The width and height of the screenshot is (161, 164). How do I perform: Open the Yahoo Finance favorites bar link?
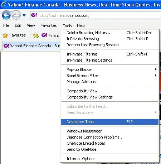50,35
